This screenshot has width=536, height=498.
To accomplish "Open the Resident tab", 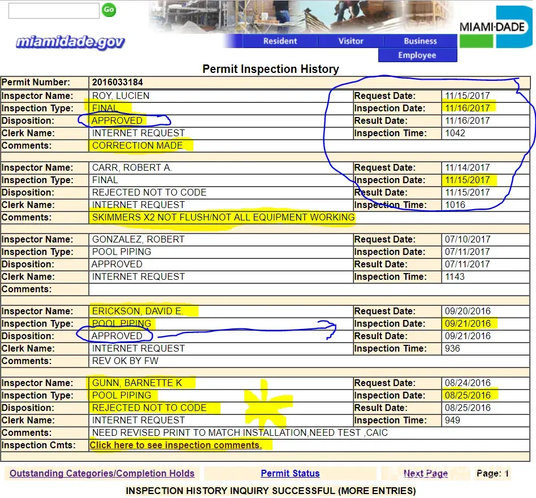I will pyautogui.click(x=280, y=41).
